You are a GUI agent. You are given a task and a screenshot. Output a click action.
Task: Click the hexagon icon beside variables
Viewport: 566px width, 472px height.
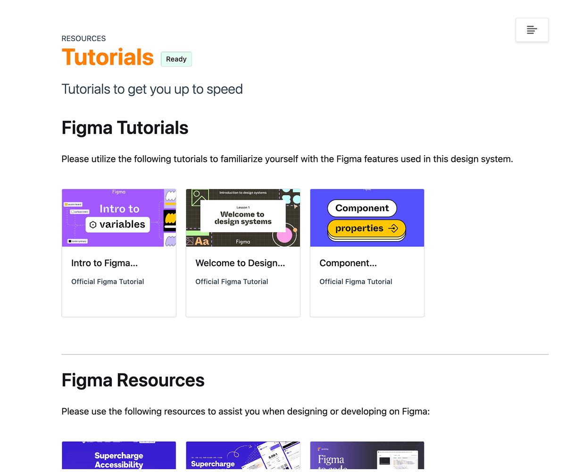pos(93,225)
